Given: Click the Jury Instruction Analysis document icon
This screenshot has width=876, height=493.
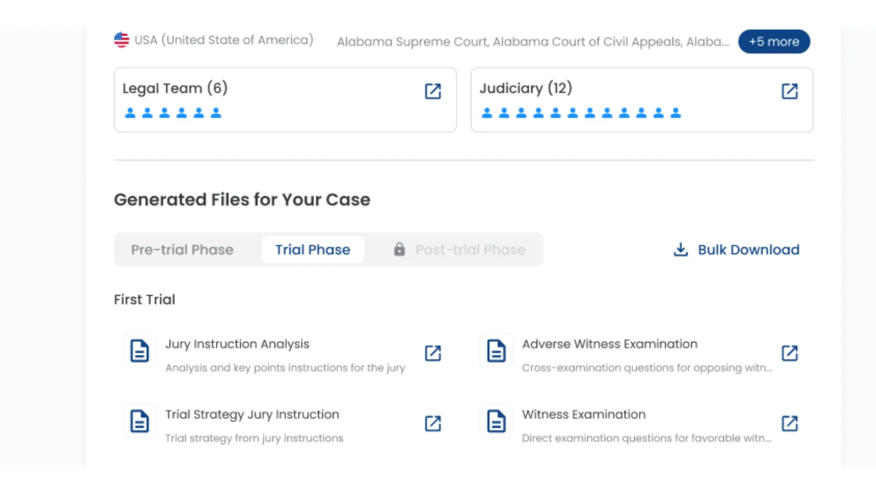Looking at the screenshot, I should tap(140, 351).
